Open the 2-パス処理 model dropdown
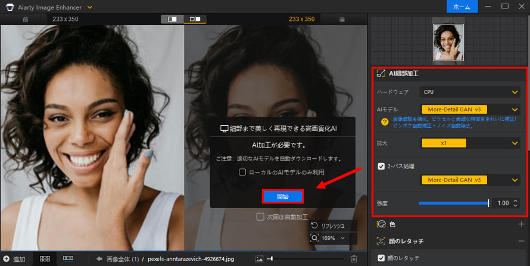530x266 pixels. pyautogui.click(x=470, y=180)
